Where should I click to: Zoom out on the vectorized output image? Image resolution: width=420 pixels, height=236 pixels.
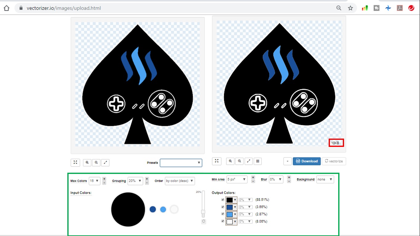(239, 161)
